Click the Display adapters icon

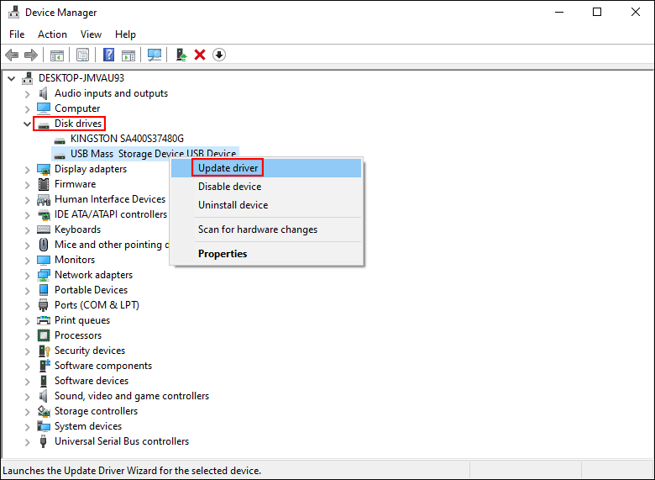tap(44, 169)
